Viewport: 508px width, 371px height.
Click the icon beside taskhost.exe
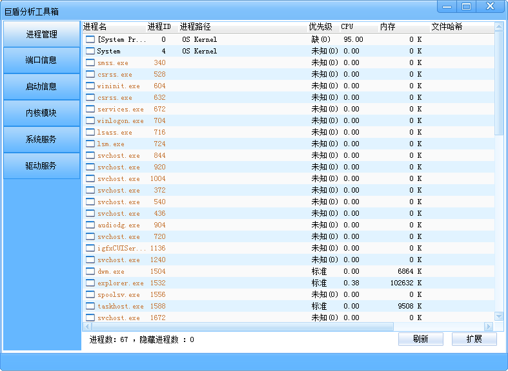pos(90,307)
